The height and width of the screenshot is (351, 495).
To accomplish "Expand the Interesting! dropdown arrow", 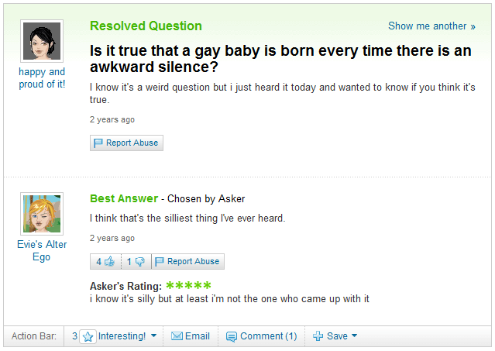I will click(153, 336).
